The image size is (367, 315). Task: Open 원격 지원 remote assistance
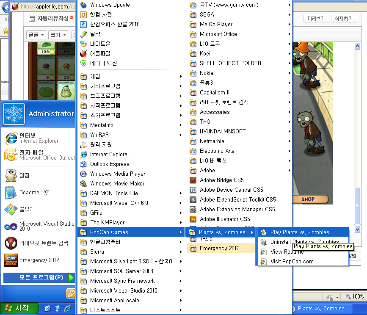[x=101, y=144]
